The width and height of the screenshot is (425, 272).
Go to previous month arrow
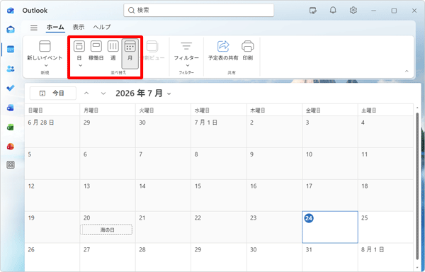(86, 93)
